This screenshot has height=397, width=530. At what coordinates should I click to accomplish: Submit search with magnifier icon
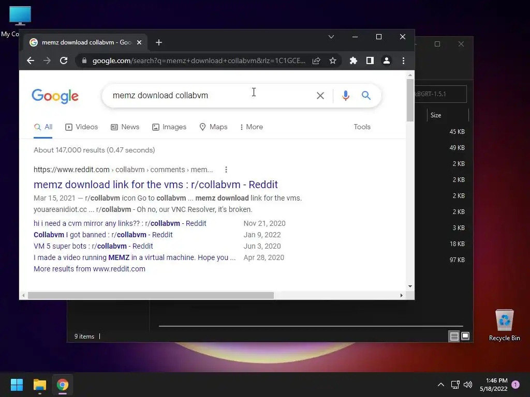click(x=366, y=96)
